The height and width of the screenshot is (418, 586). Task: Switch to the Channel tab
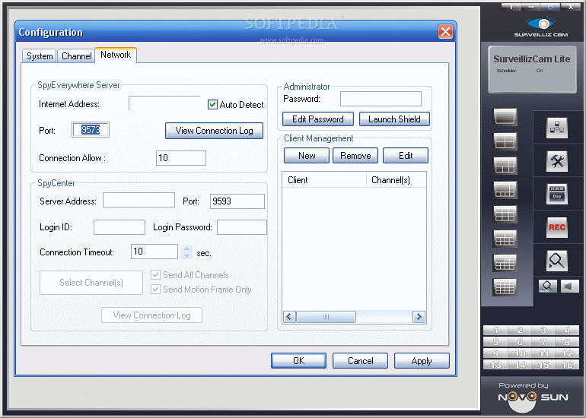click(x=76, y=56)
